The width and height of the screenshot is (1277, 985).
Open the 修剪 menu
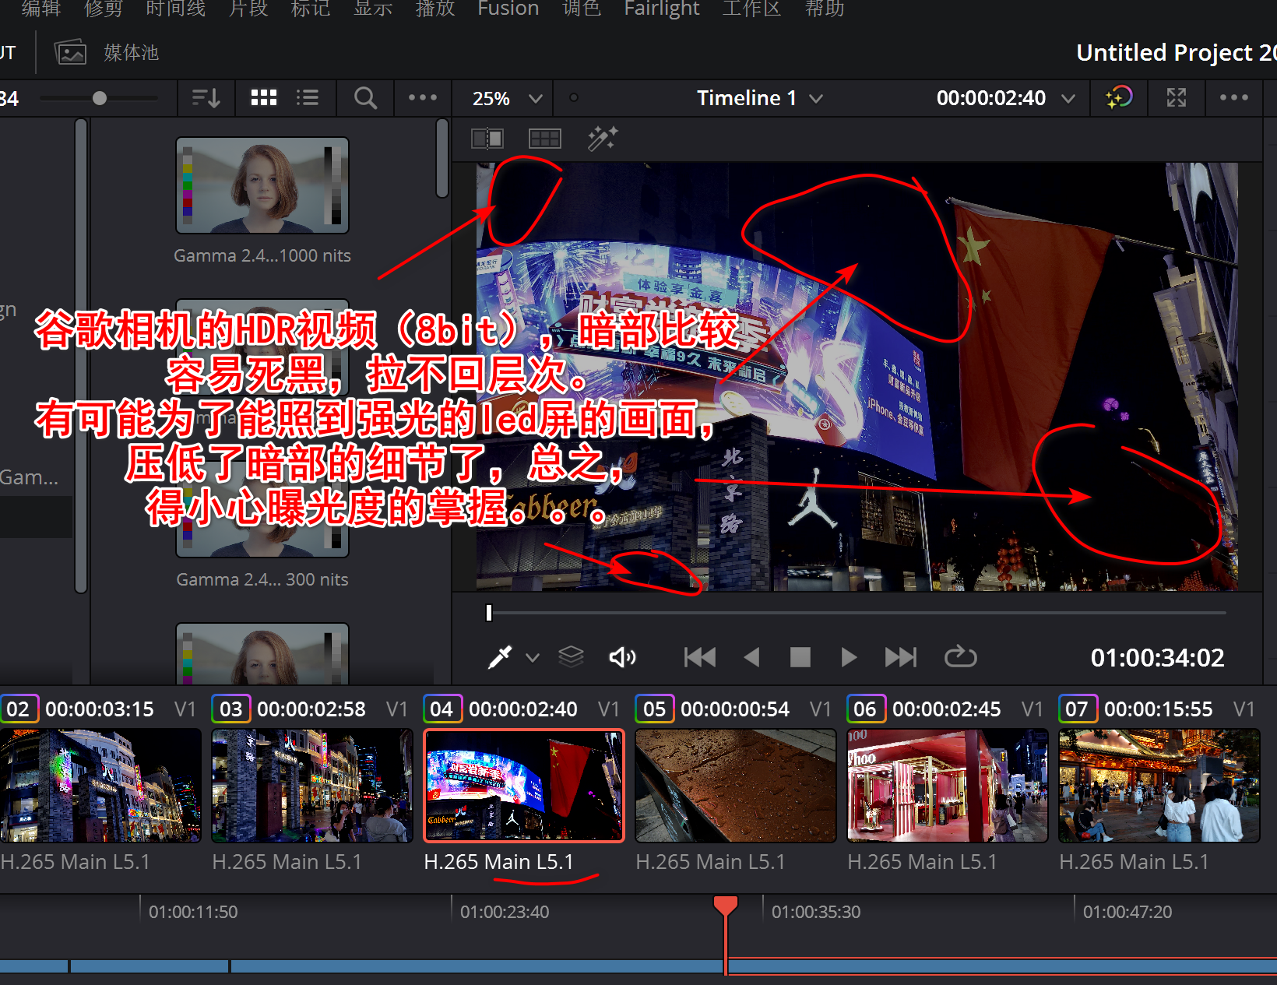pyautogui.click(x=104, y=9)
